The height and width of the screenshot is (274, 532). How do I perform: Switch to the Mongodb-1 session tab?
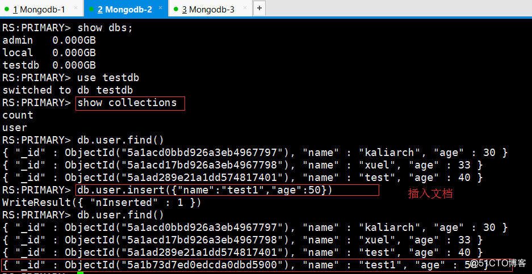[x=41, y=9]
